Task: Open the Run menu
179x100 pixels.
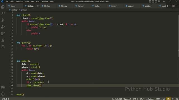Action: click(37, 1)
